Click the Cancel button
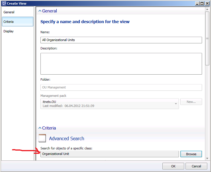Viewport: 211px width, 172px height. [197, 166]
